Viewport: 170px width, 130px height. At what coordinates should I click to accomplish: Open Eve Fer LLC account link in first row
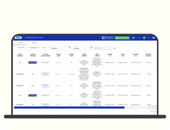coord(58,63)
